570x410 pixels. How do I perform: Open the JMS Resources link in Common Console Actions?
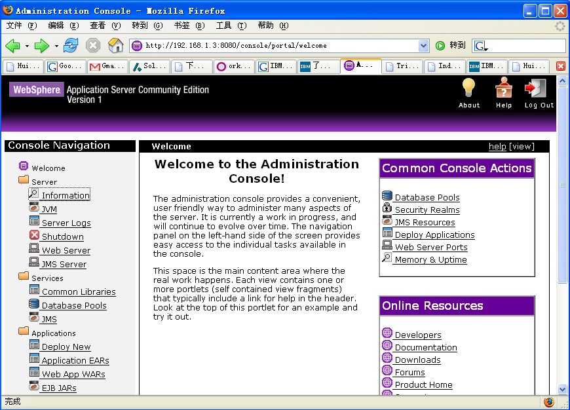click(425, 222)
